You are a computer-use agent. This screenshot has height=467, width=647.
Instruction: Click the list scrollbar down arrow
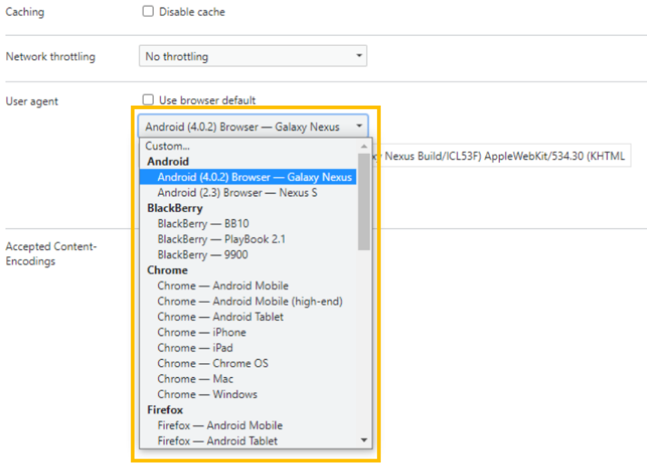click(364, 440)
